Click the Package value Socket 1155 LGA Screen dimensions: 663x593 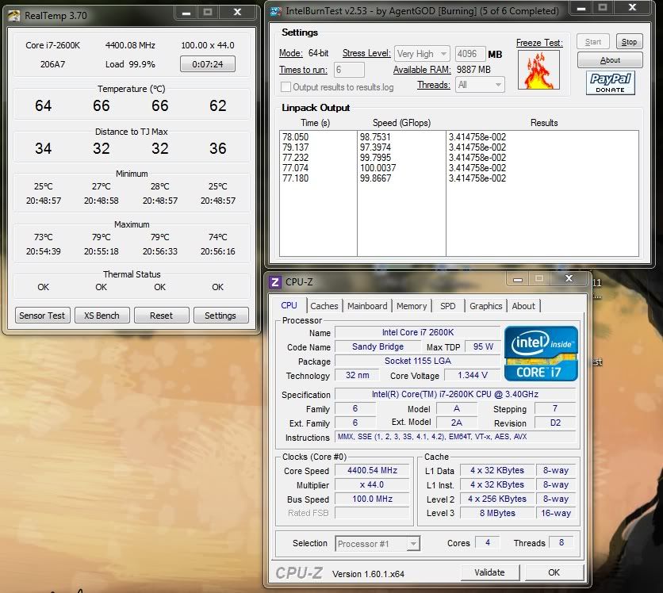[x=417, y=361]
